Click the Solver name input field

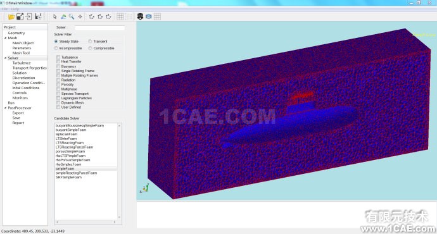[x=99, y=28]
